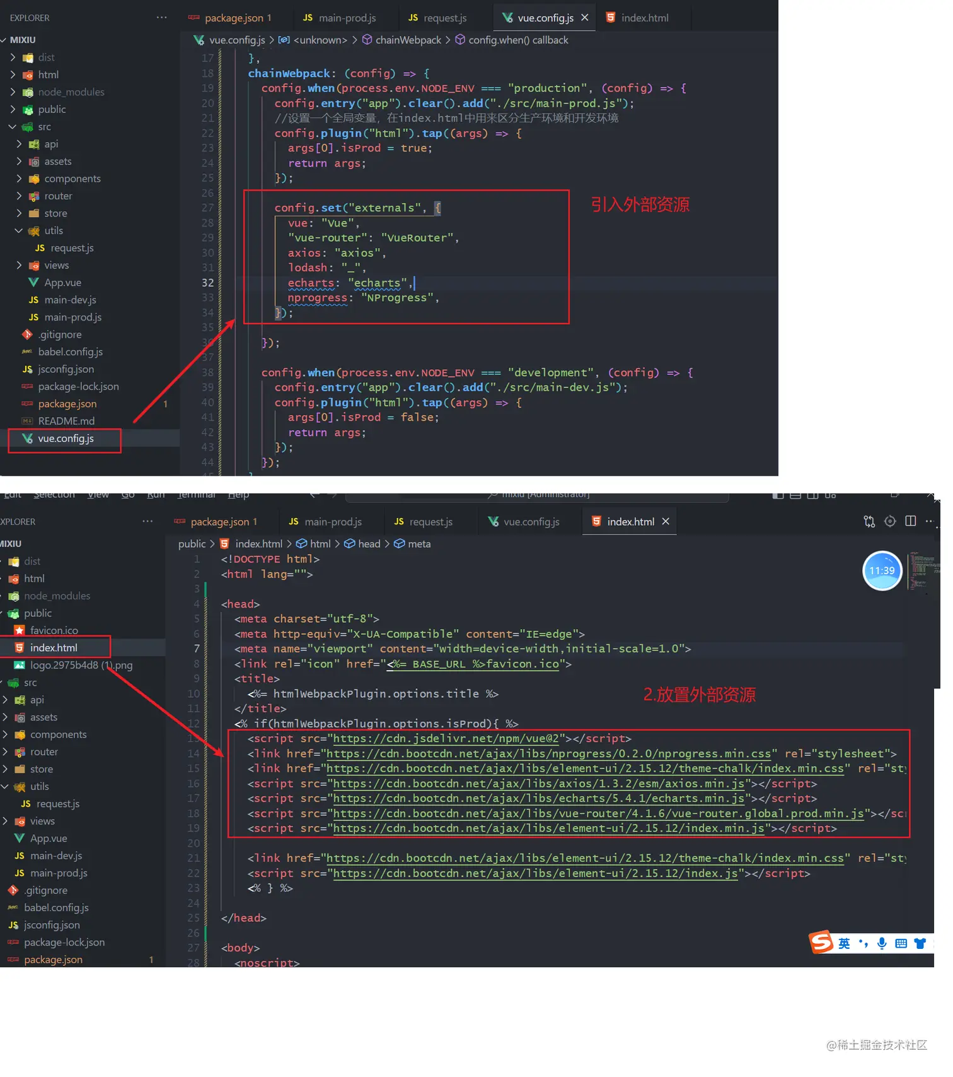Click the open changes compare icon
The height and width of the screenshot is (1077, 953).
(869, 521)
